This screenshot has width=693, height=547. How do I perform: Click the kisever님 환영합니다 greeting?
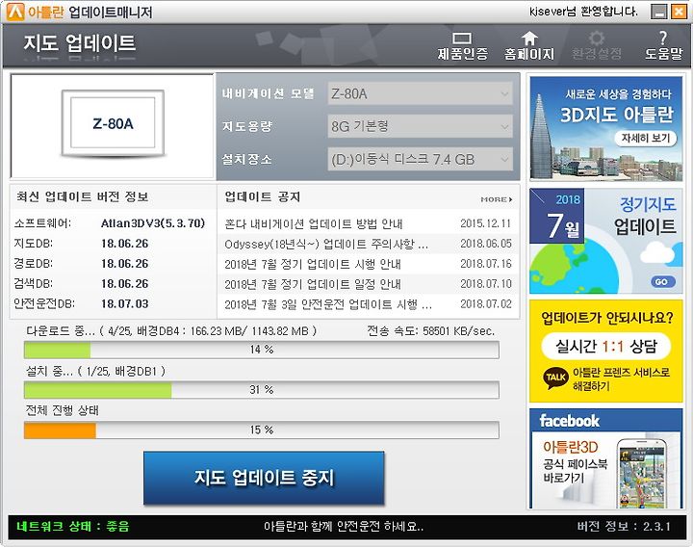583,12
